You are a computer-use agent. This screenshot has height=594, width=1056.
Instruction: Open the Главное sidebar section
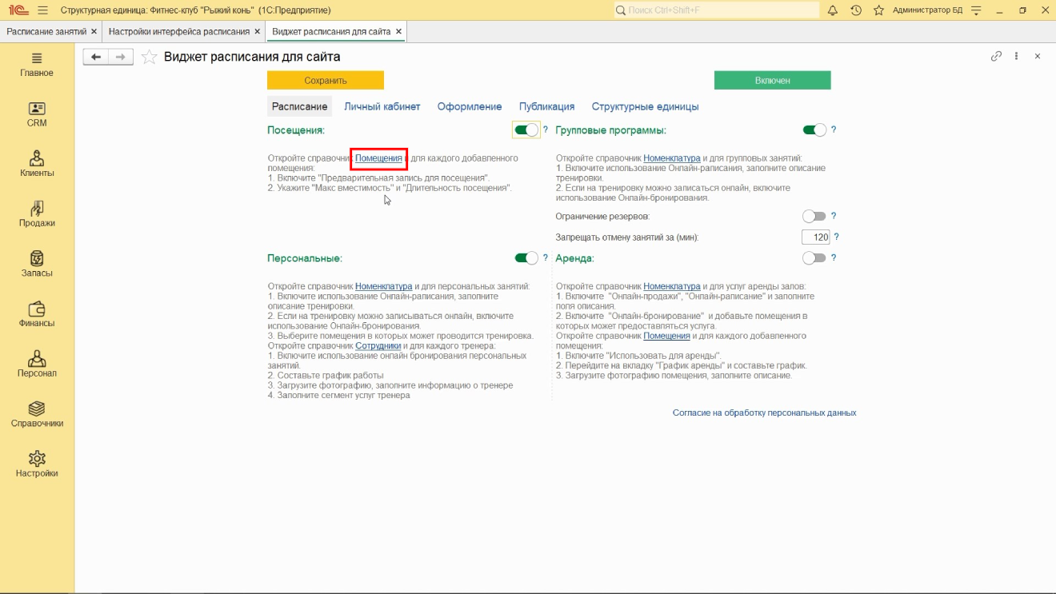click(x=37, y=66)
